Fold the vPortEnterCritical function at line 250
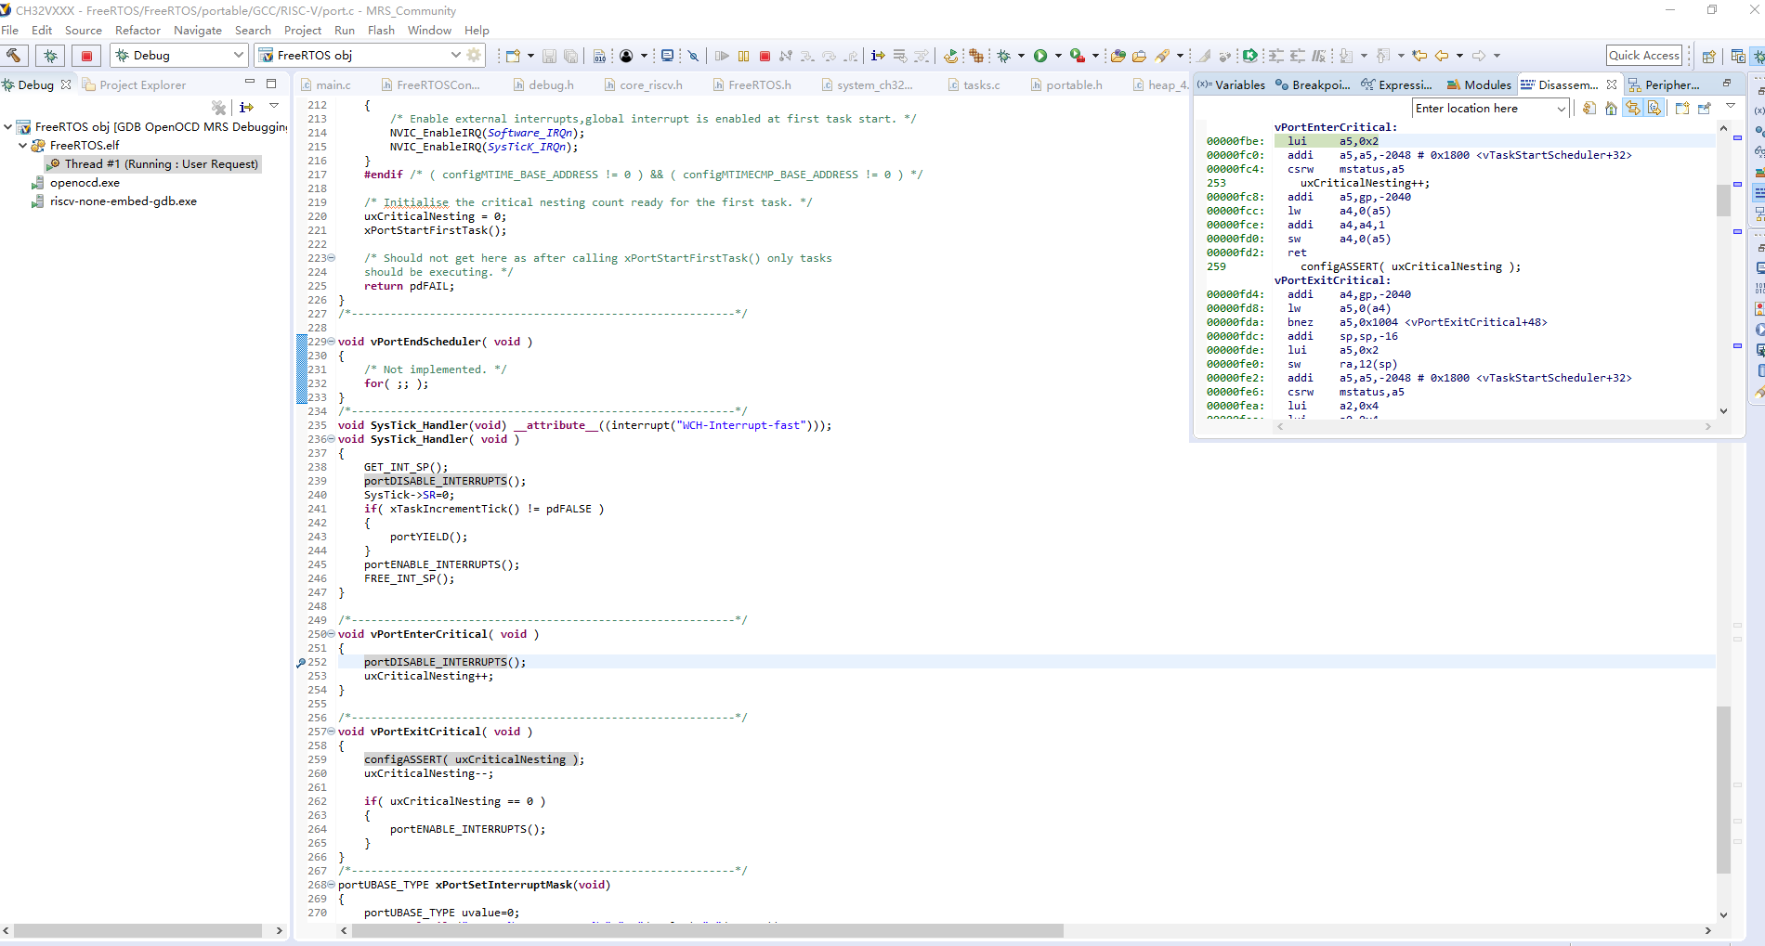The image size is (1765, 946). [332, 634]
